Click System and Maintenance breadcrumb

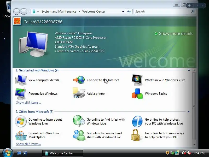(x=59, y=12)
